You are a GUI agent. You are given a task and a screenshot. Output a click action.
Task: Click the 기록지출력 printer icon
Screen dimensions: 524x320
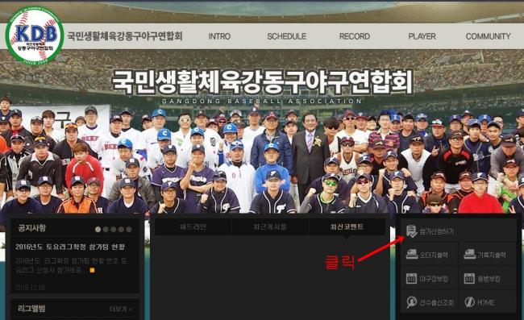[x=469, y=255]
